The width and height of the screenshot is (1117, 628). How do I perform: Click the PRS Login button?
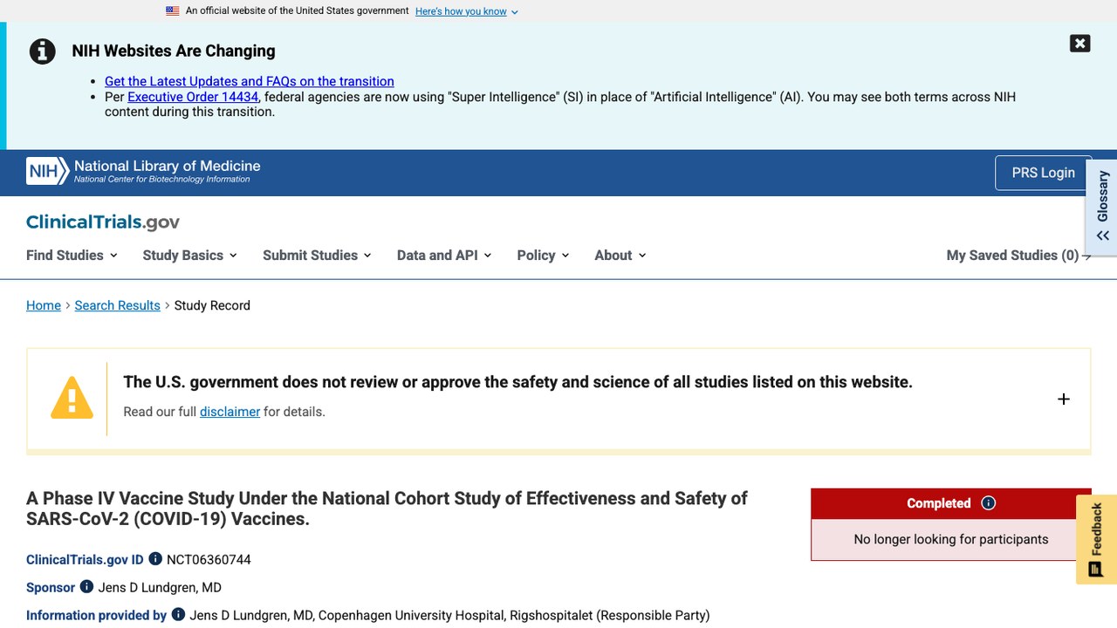click(x=1043, y=173)
